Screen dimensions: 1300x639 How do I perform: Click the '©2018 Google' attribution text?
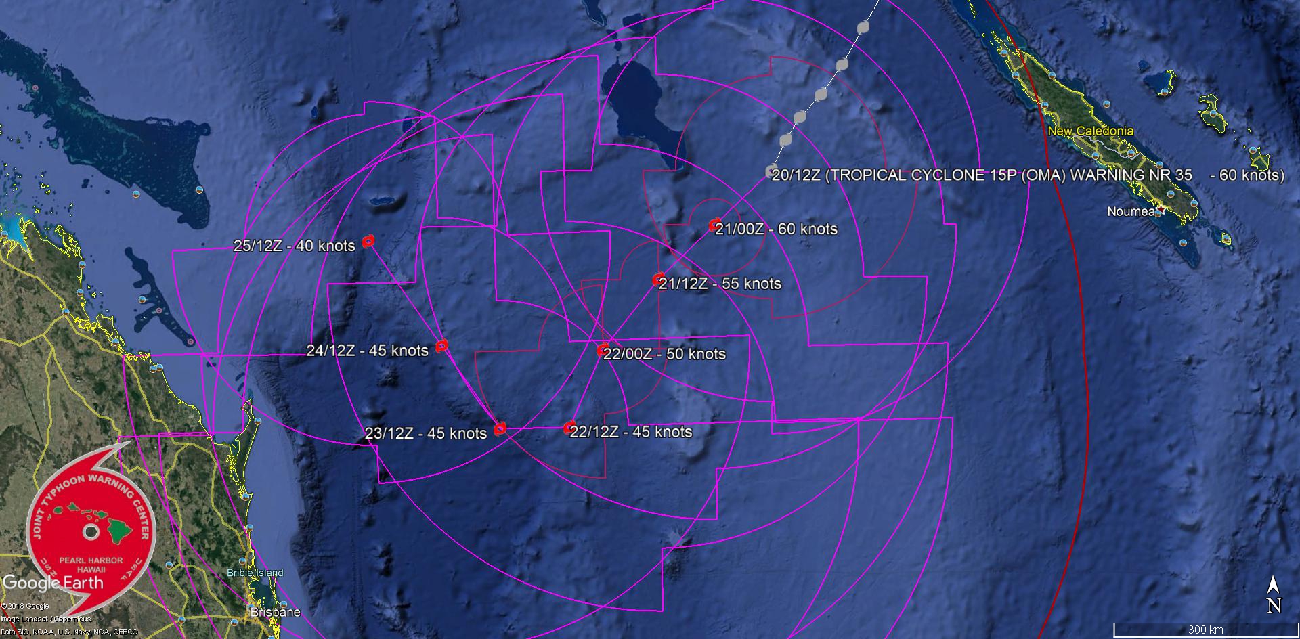pyautogui.click(x=25, y=607)
